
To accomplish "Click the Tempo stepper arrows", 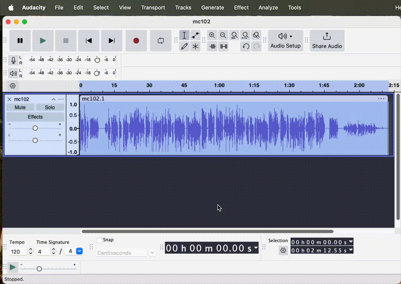I will coord(31,251).
